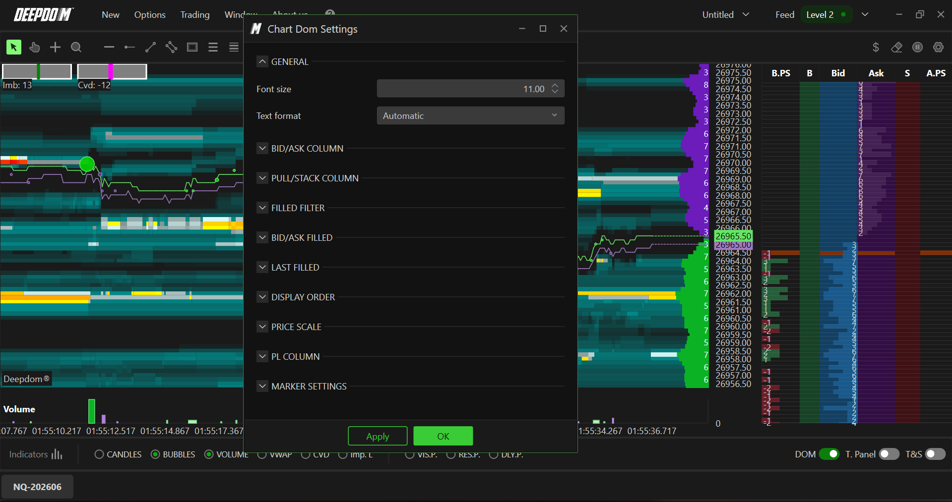Confirm settings with the OK button

click(x=443, y=436)
